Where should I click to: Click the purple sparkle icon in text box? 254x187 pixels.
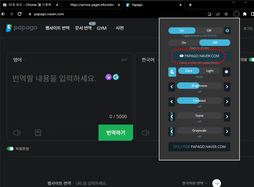tap(109, 77)
